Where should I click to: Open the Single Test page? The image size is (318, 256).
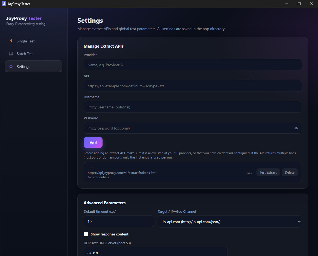click(33, 41)
